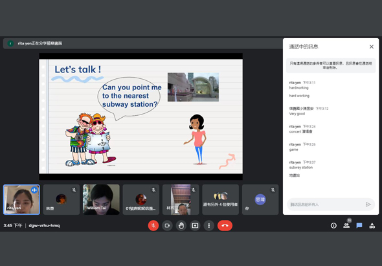Image resolution: width=382 pixels, height=266 pixels.
Task: Focus the message input field
Action: 327,205
